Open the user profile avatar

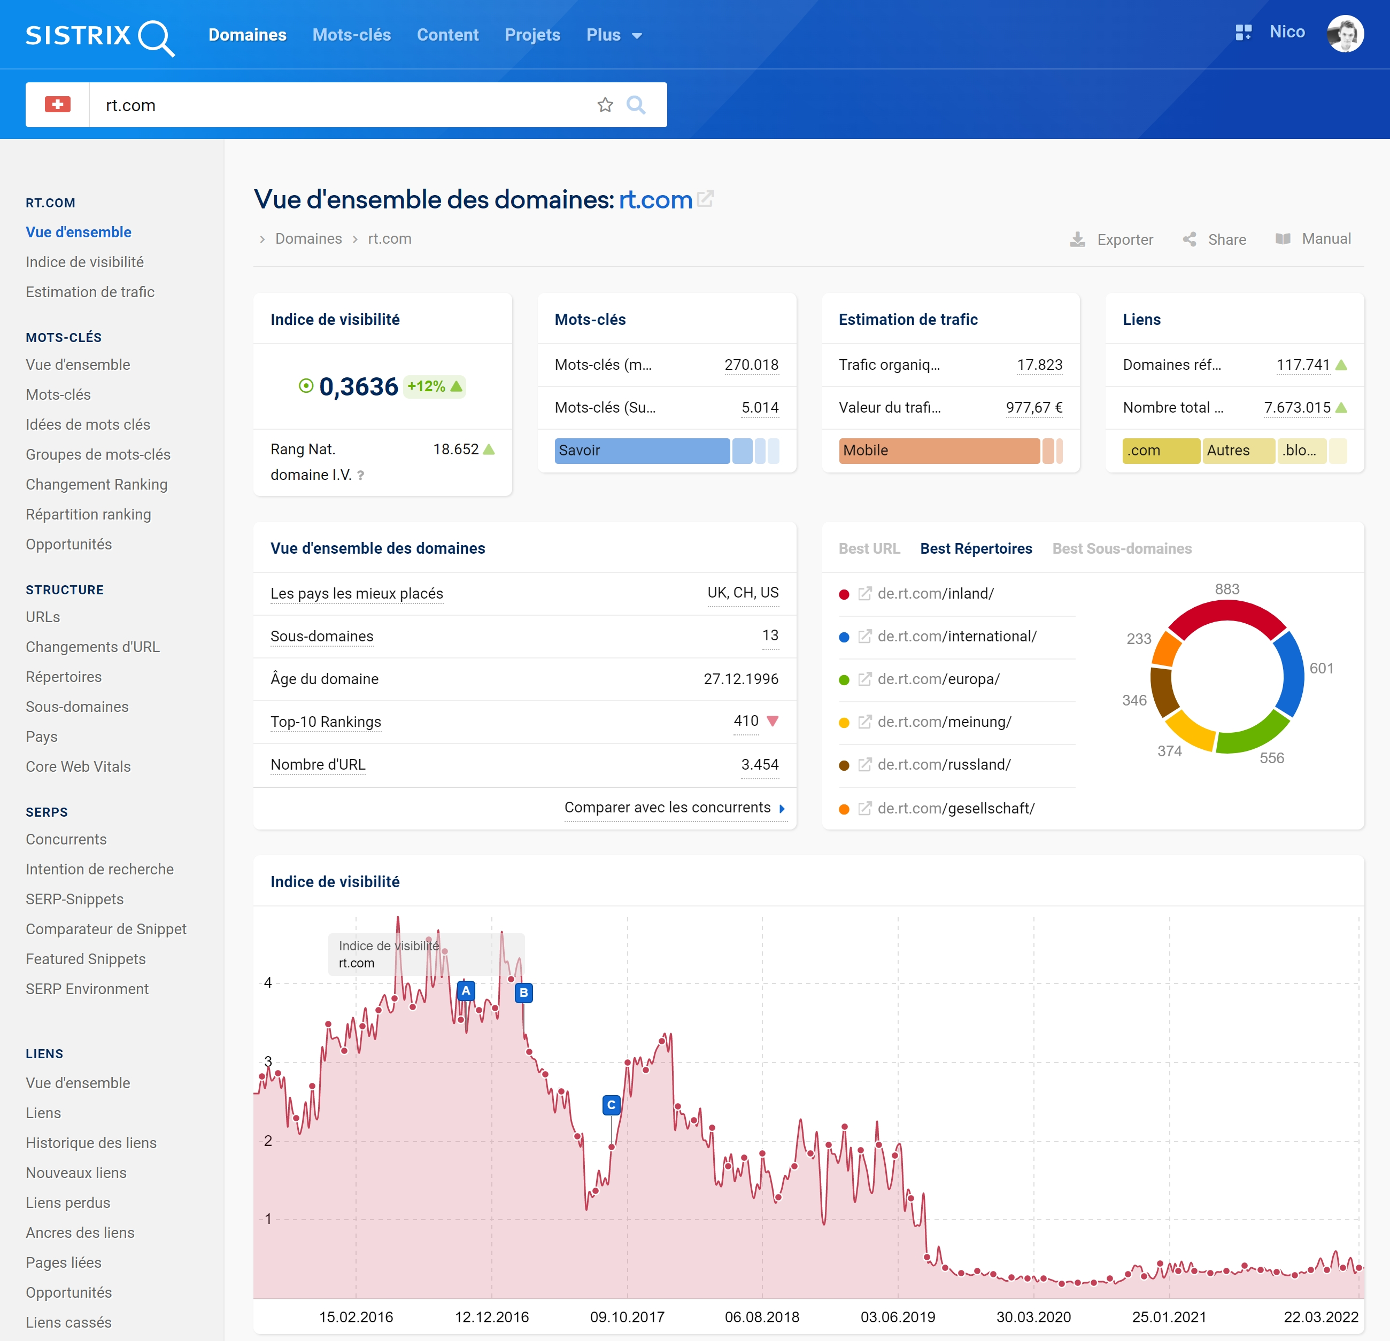point(1345,33)
